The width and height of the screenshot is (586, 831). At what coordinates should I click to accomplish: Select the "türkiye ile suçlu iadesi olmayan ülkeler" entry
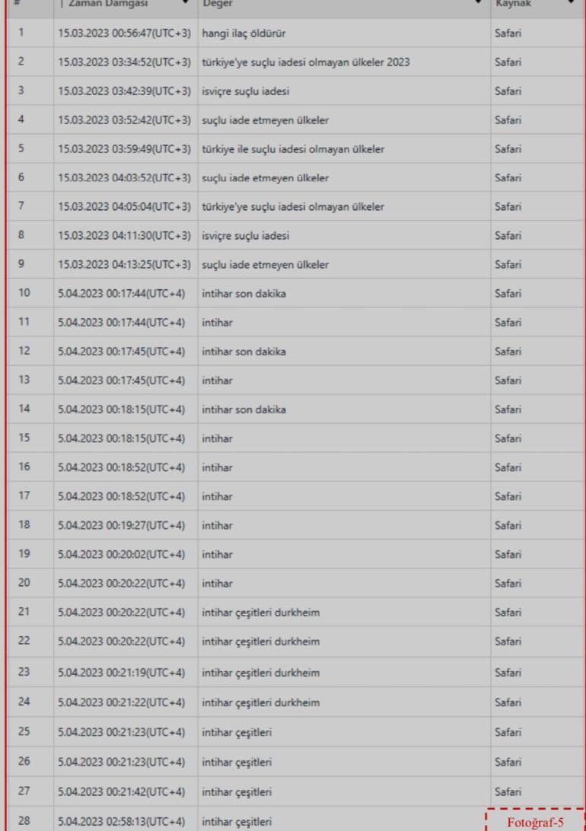coord(293,149)
